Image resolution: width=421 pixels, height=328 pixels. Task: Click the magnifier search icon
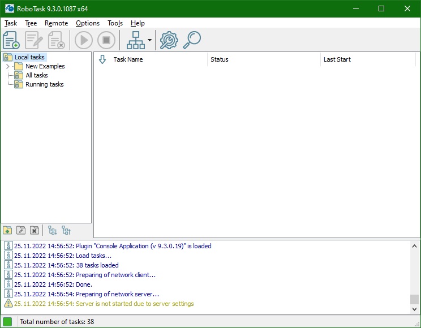point(192,40)
